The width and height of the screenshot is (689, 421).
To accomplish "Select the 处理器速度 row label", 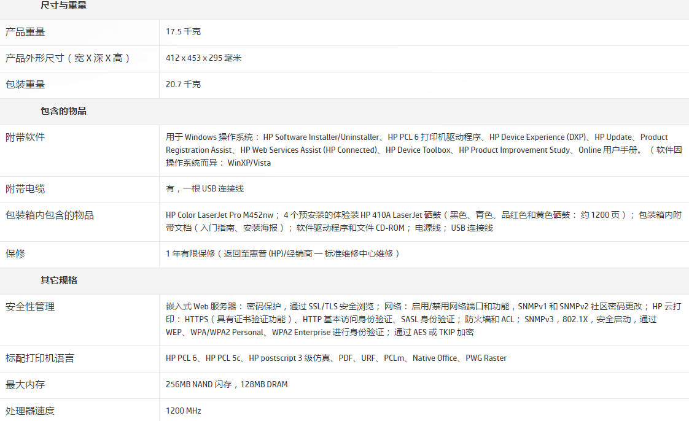I will [30, 411].
